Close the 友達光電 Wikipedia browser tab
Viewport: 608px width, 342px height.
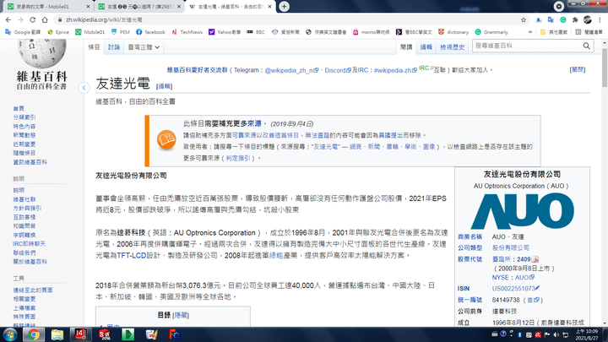tap(270, 7)
